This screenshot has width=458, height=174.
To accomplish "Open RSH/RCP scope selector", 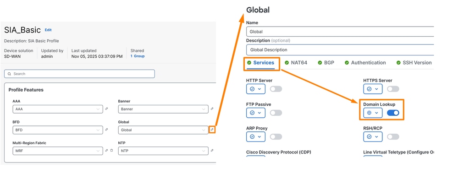I will pos(373,136).
